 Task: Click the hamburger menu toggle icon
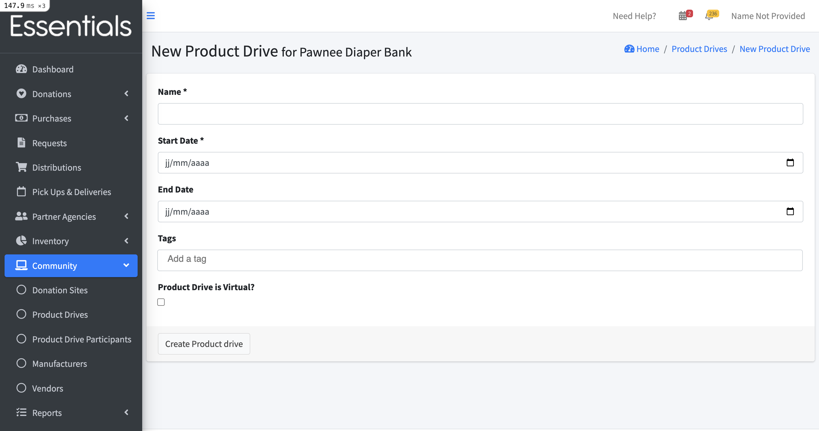(x=150, y=16)
